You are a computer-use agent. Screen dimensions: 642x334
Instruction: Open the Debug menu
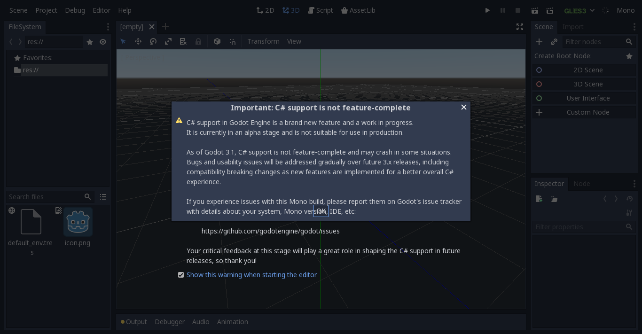click(75, 10)
